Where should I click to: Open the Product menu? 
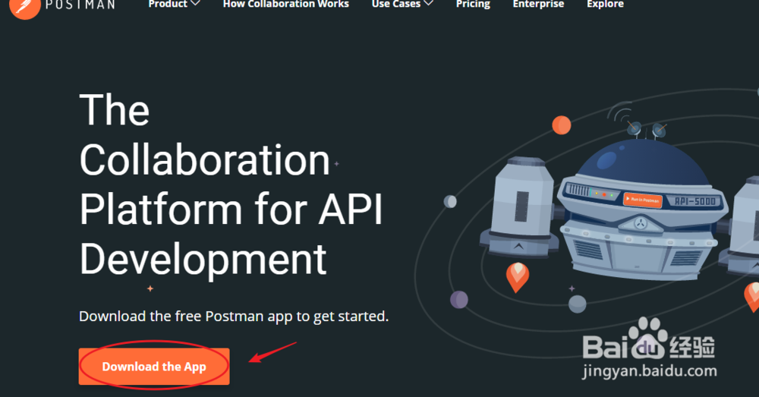coord(168,4)
